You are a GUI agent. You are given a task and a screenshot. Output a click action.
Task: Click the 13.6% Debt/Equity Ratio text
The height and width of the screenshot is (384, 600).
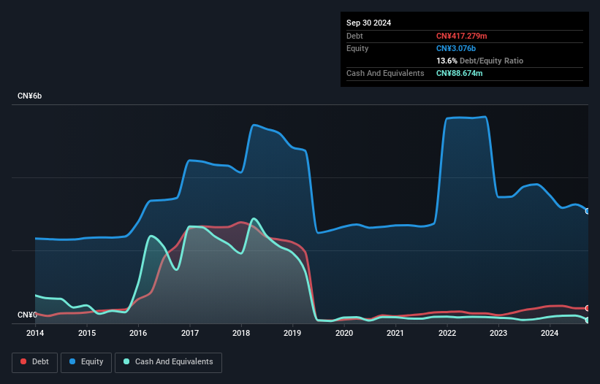tap(479, 61)
